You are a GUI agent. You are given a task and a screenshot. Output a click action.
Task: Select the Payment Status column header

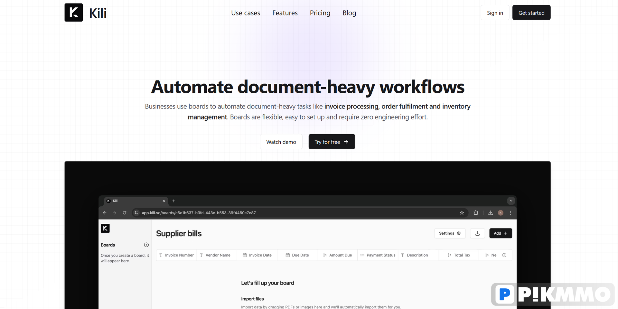tap(378, 255)
